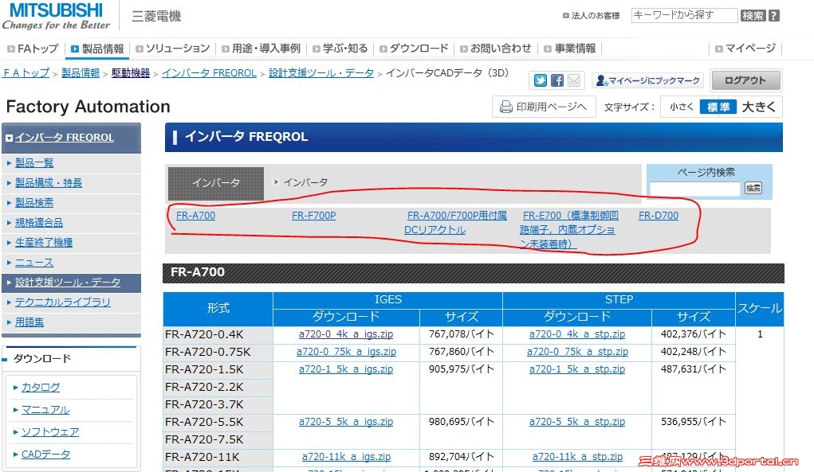Download a720-0_75k_a_igs.zip IGES file
This screenshot has height=472, width=814.
pos(346,352)
